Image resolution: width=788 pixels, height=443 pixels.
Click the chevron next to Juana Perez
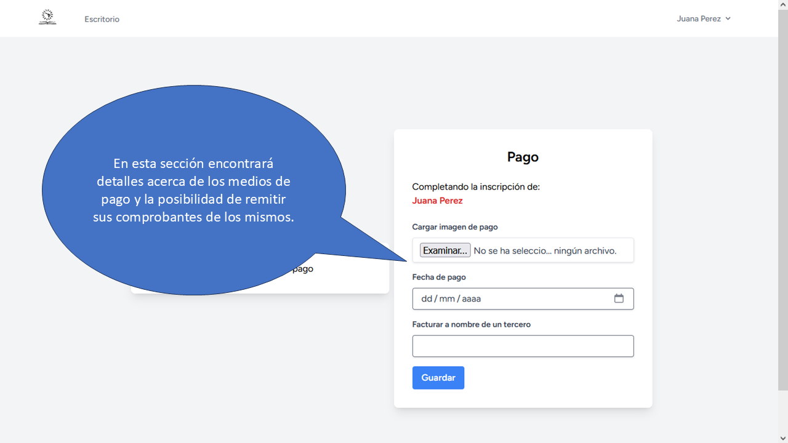(x=728, y=18)
